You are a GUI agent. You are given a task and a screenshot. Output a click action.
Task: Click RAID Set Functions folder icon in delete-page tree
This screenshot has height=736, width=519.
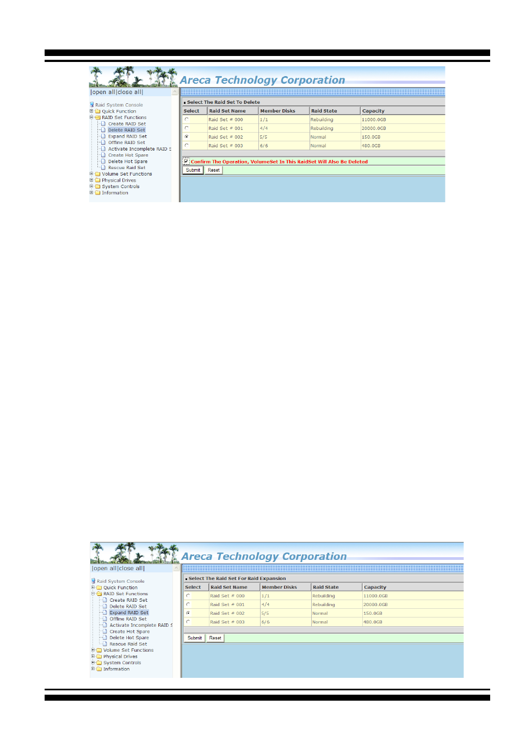pyautogui.click(x=98, y=117)
